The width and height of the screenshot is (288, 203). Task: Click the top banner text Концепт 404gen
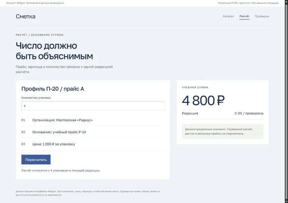click(x=35, y=3)
